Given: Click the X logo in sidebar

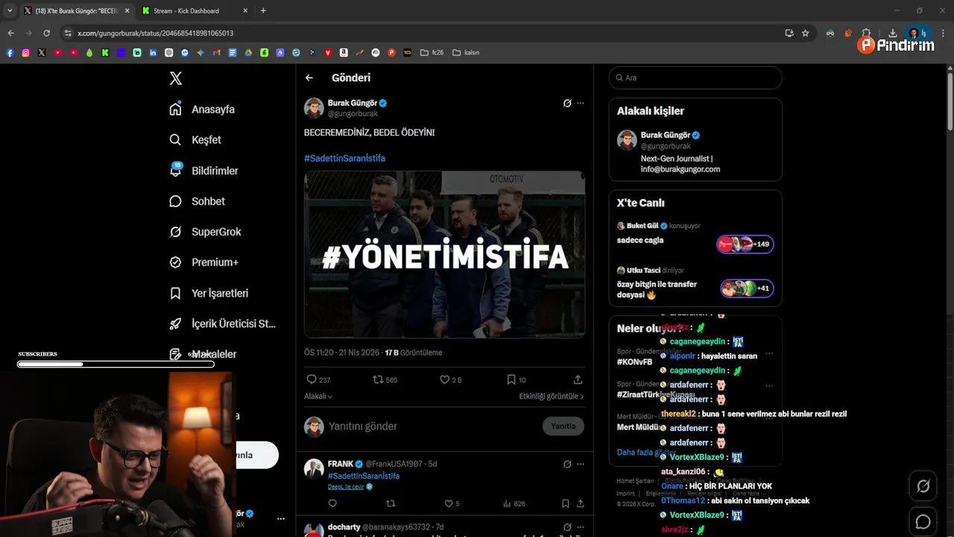Looking at the screenshot, I should (x=176, y=78).
